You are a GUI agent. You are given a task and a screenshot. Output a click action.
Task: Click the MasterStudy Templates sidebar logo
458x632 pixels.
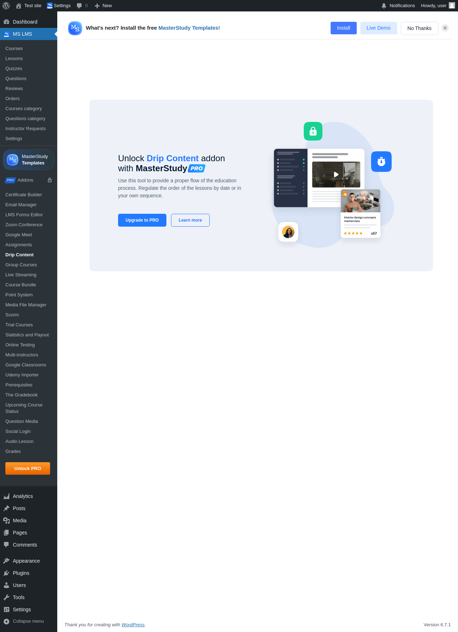pos(13,160)
